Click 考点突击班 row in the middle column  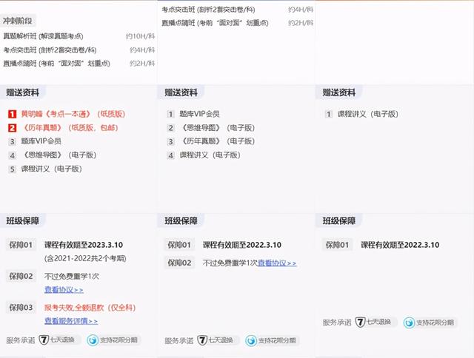click(237, 10)
